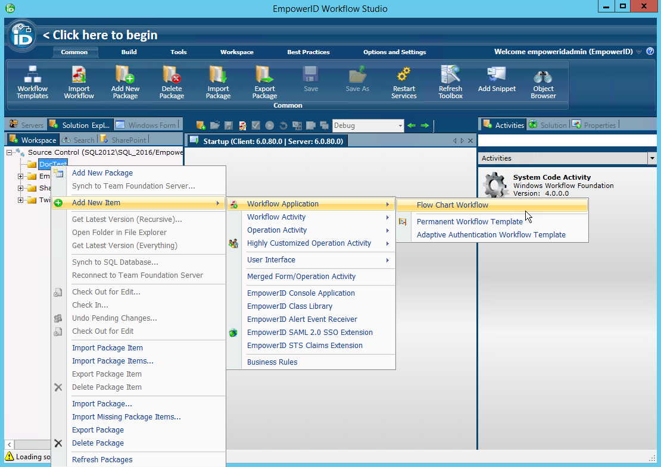Viewport: 661px width, 467px height.
Task: Select Permanent Workflow Template
Action: click(470, 221)
